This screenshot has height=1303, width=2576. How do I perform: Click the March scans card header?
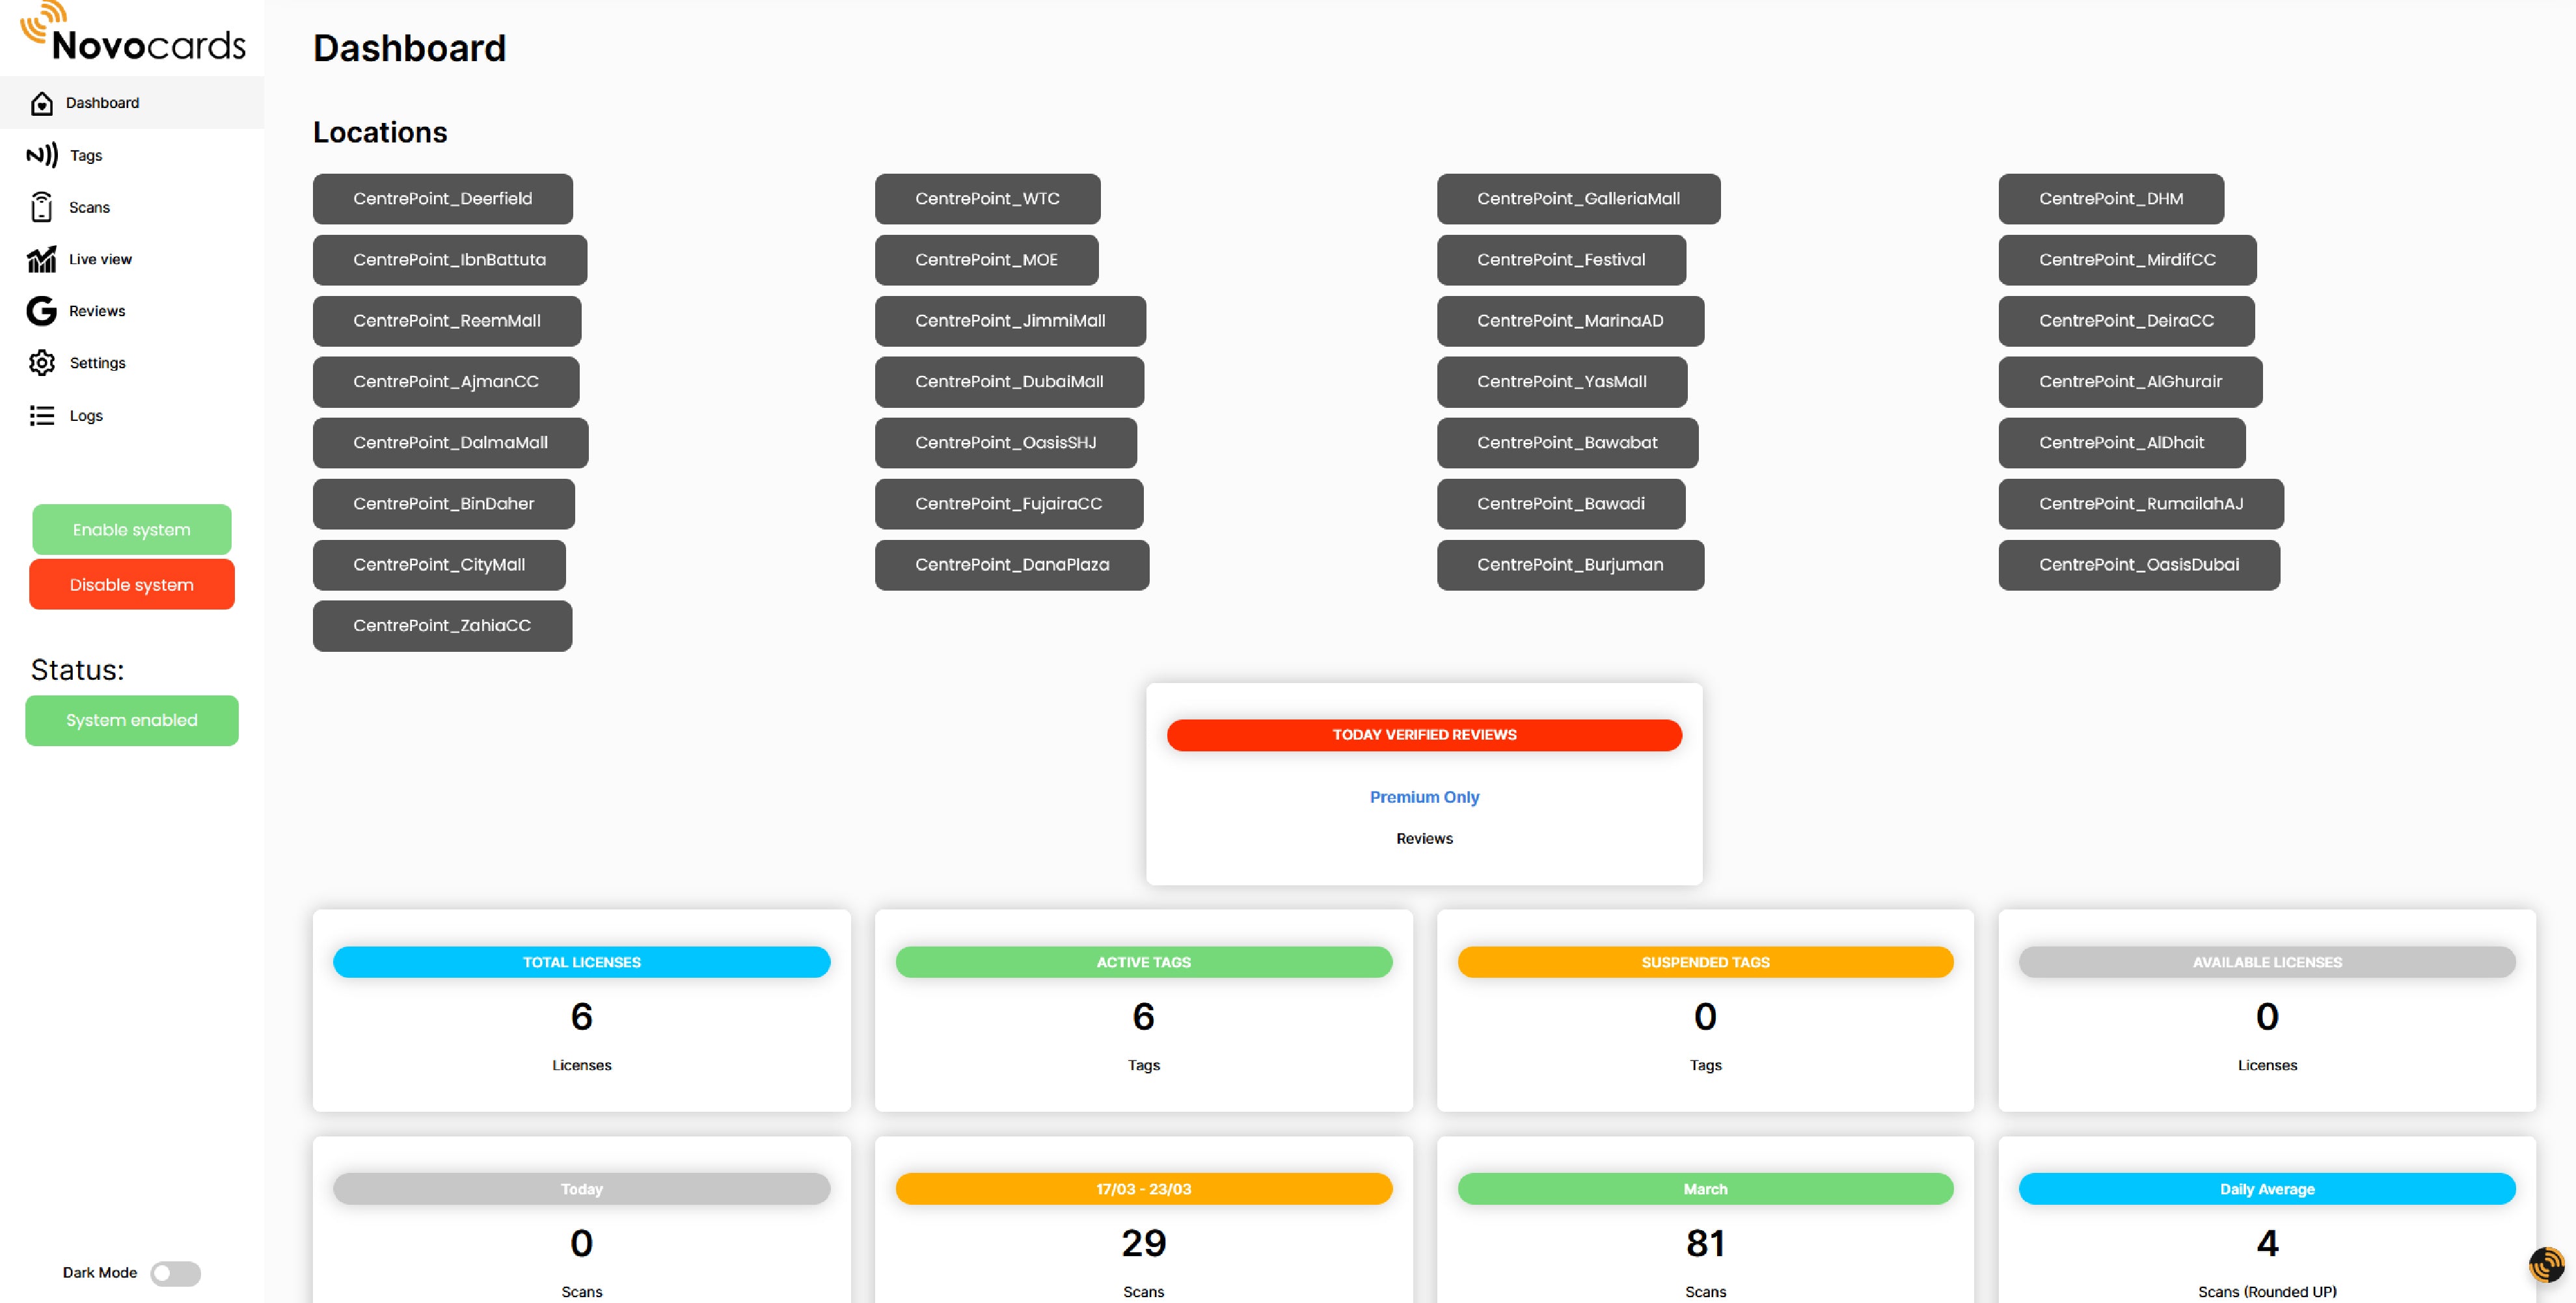(1705, 1189)
